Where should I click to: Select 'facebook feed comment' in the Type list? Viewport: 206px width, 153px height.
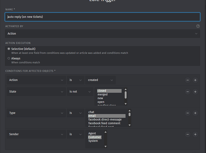coord(107,123)
